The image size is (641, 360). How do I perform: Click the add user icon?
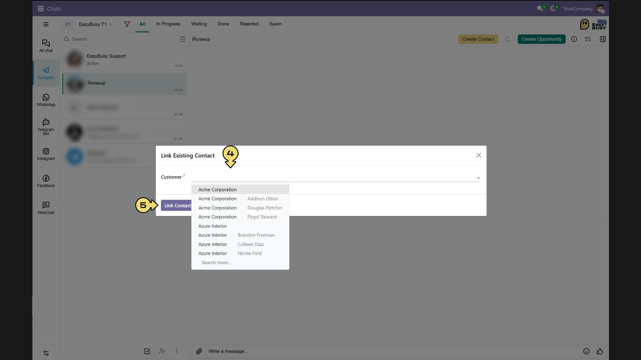click(x=162, y=351)
